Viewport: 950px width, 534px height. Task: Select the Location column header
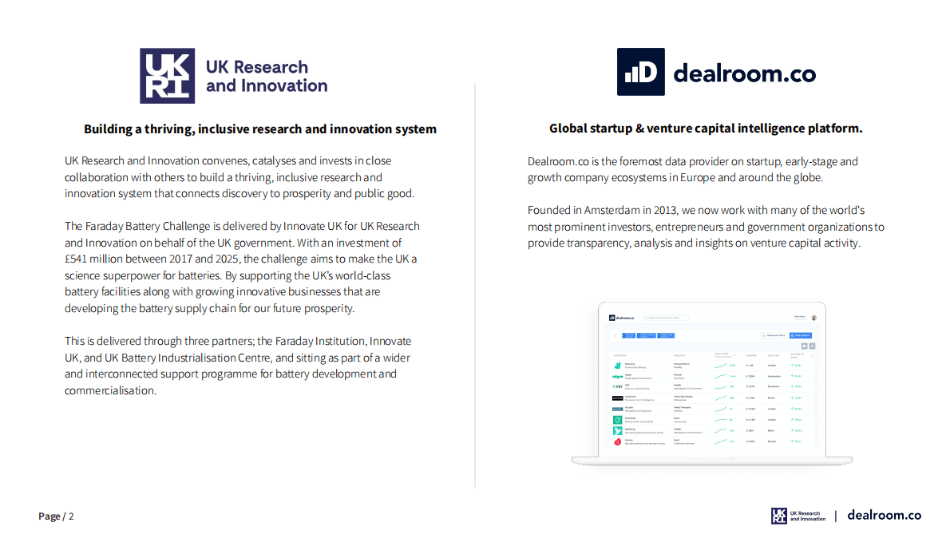(x=774, y=355)
